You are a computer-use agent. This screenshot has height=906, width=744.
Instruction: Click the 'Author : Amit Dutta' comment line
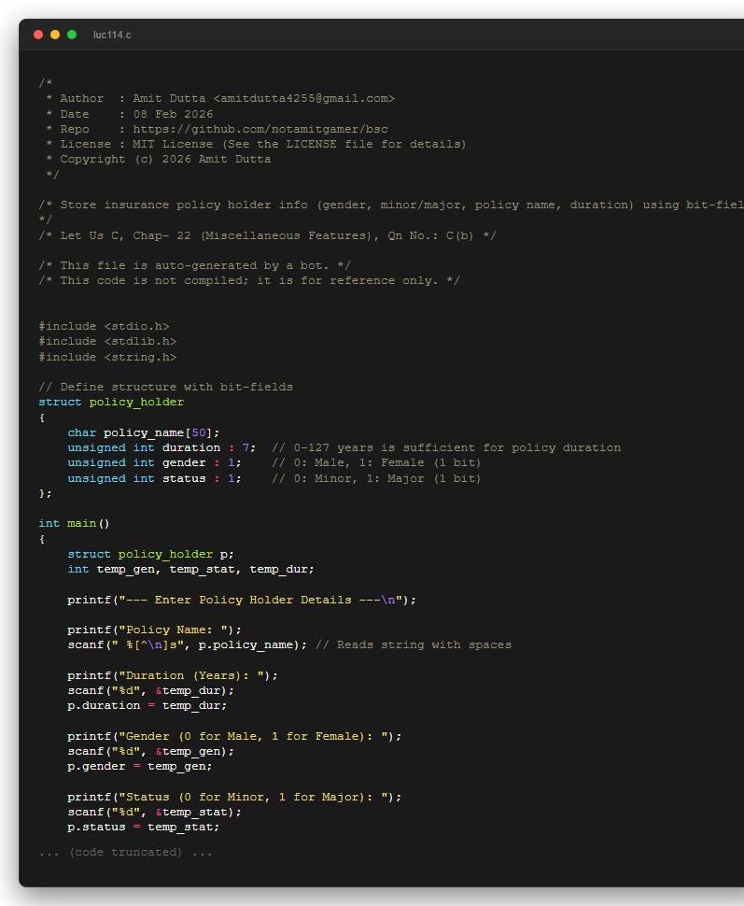tap(220, 98)
